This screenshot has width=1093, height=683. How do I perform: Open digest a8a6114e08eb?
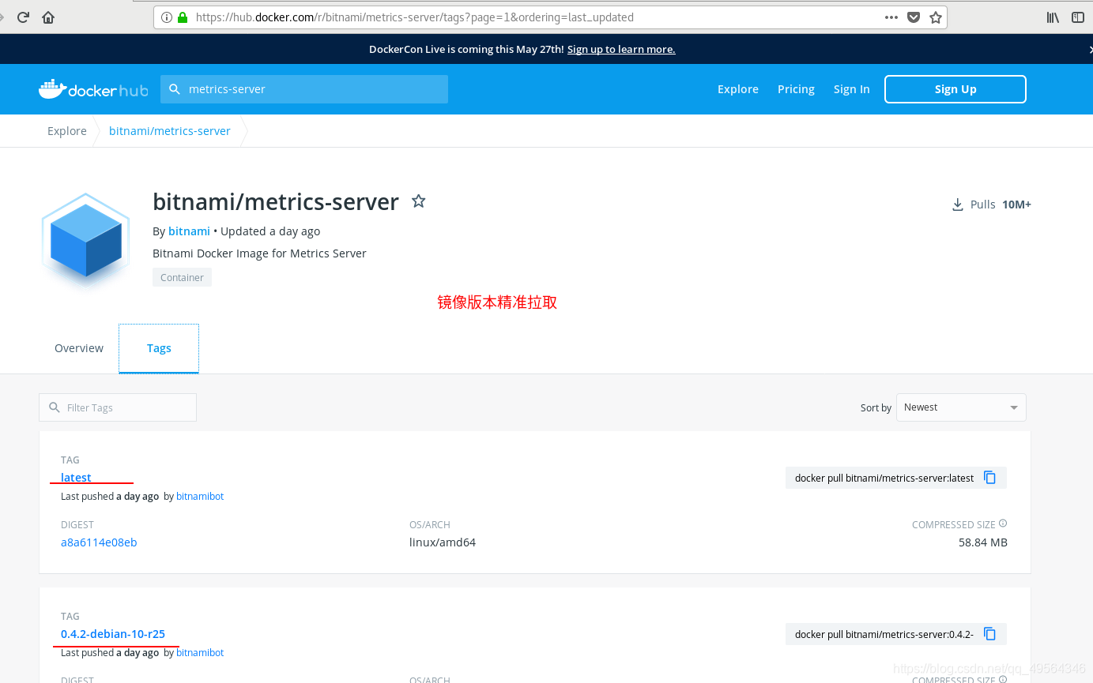tap(99, 542)
